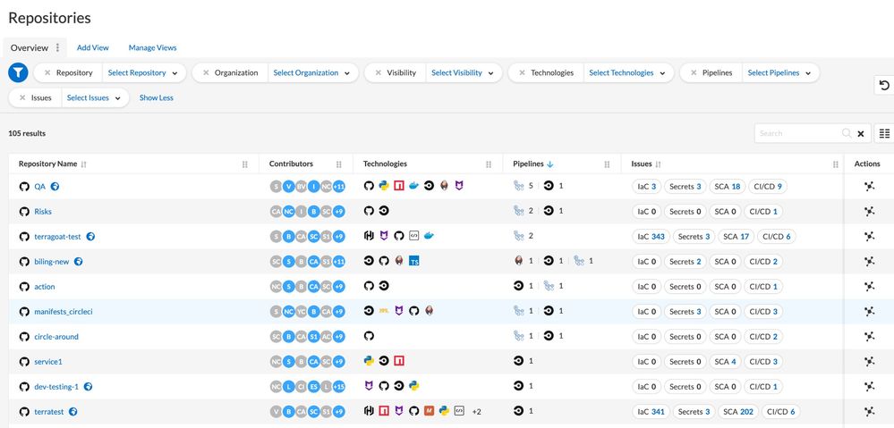Image resolution: width=894 pixels, height=428 pixels.
Task: Click into the Search input field
Action: click(798, 134)
